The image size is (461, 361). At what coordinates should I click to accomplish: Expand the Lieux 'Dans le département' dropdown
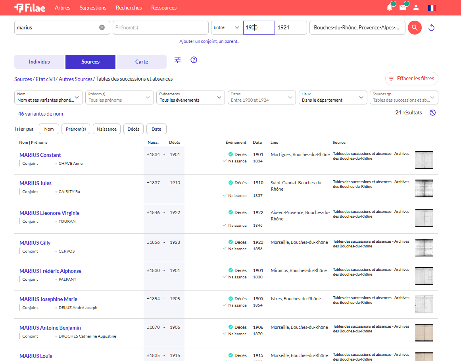tap(332, 98)
